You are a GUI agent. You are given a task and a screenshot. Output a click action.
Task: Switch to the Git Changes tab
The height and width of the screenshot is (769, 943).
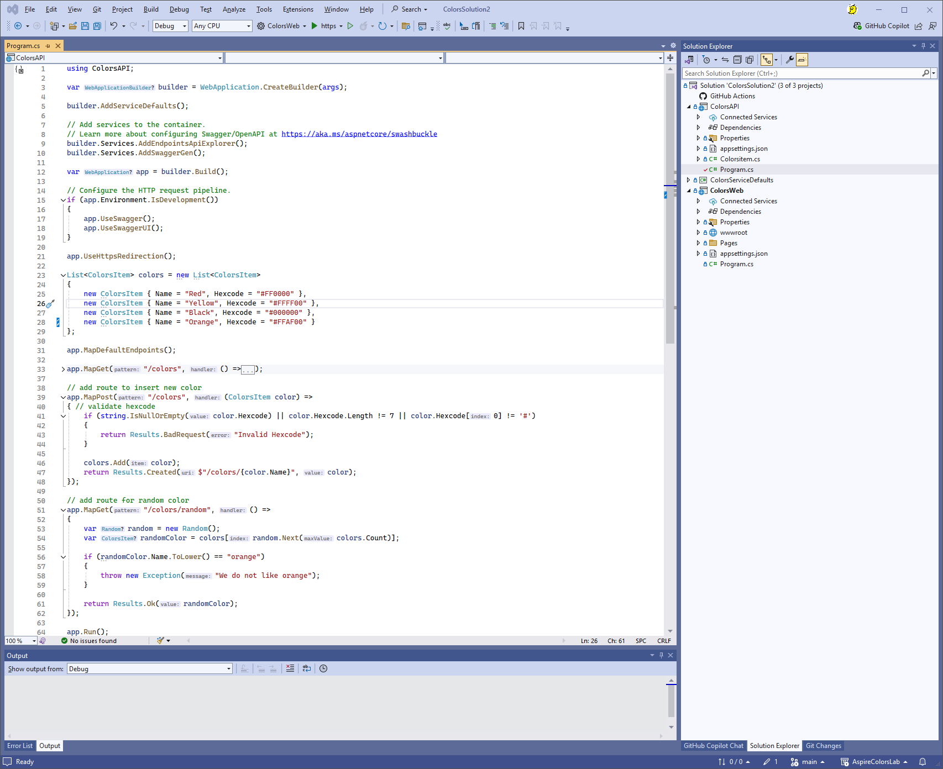coord(823,746)
